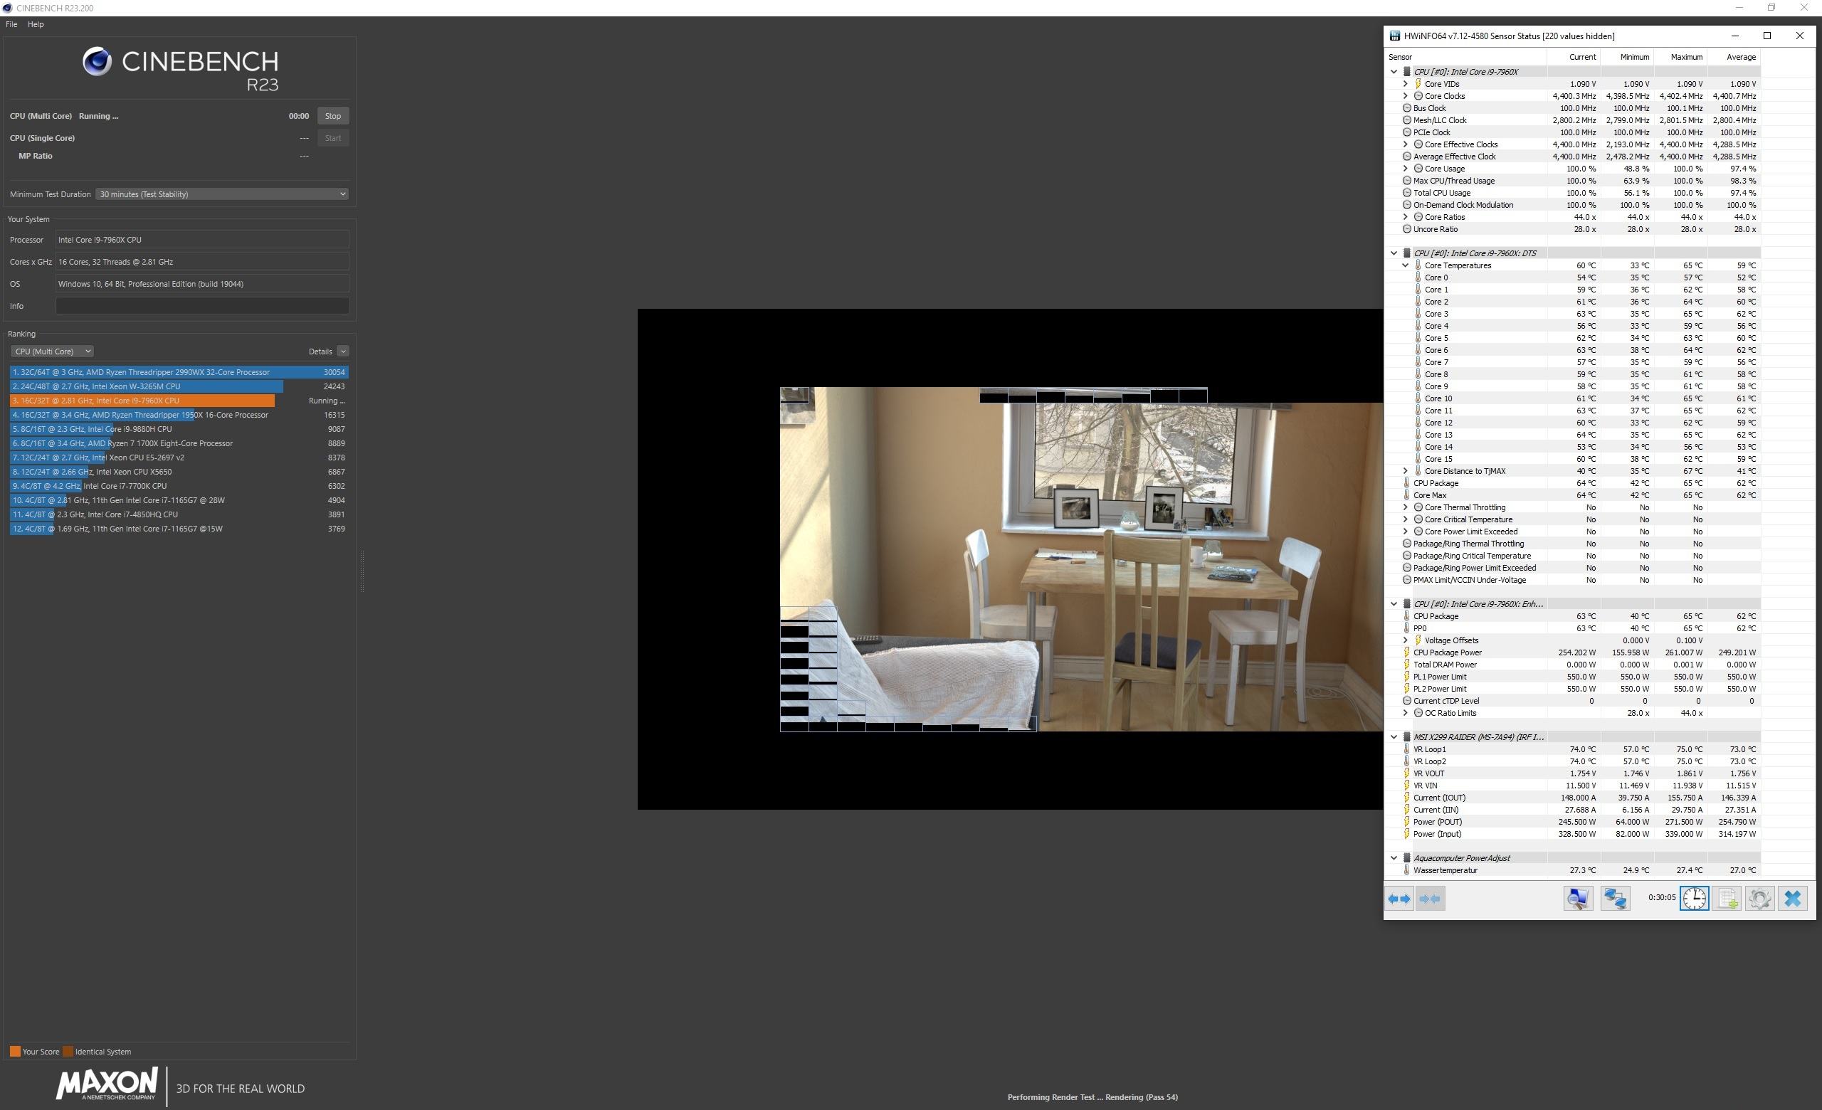Select the VR VOUT row

[x=1572, y=773]
